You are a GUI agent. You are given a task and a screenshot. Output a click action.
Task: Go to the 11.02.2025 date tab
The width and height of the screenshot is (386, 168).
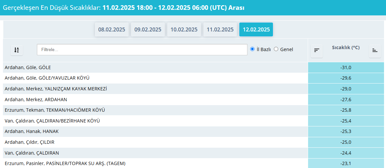[x=220, y=29]
